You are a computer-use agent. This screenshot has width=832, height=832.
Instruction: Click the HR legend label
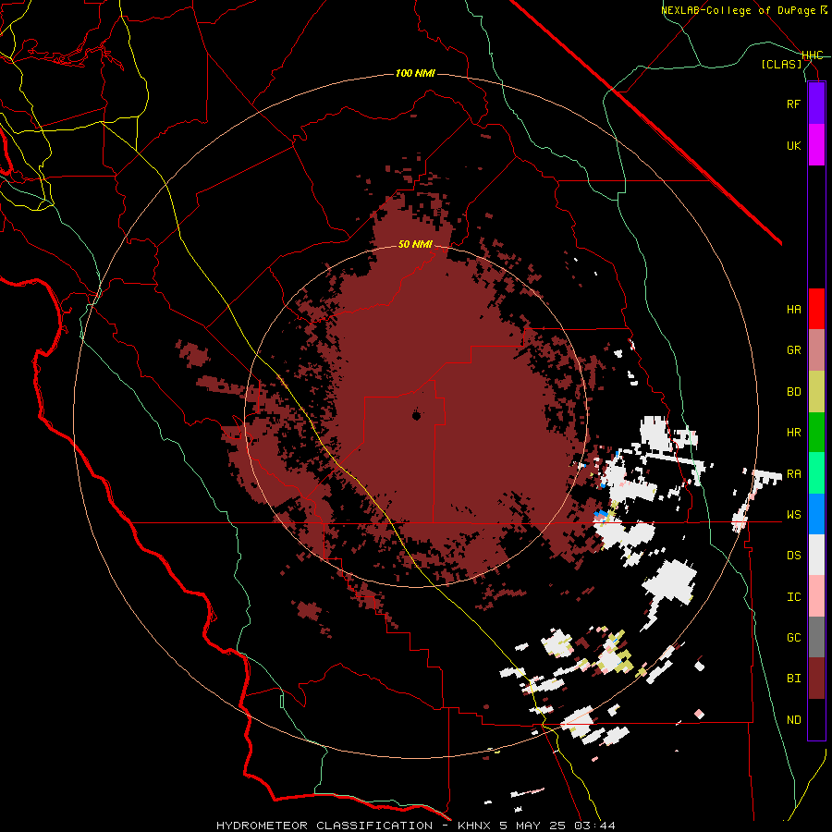pyautogui.click(x=793, y=433)
